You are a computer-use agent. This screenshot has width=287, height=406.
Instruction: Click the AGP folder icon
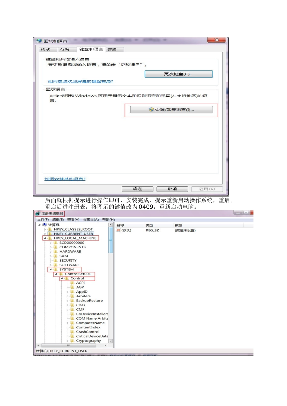[73, 287]
